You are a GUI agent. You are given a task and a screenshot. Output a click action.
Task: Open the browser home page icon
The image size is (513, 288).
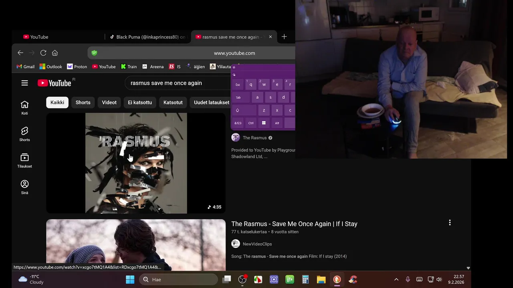point(55,53)
